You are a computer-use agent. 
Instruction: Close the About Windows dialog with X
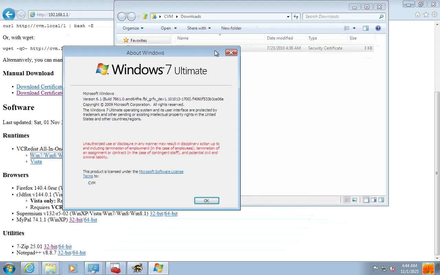(x=231, y=53)
